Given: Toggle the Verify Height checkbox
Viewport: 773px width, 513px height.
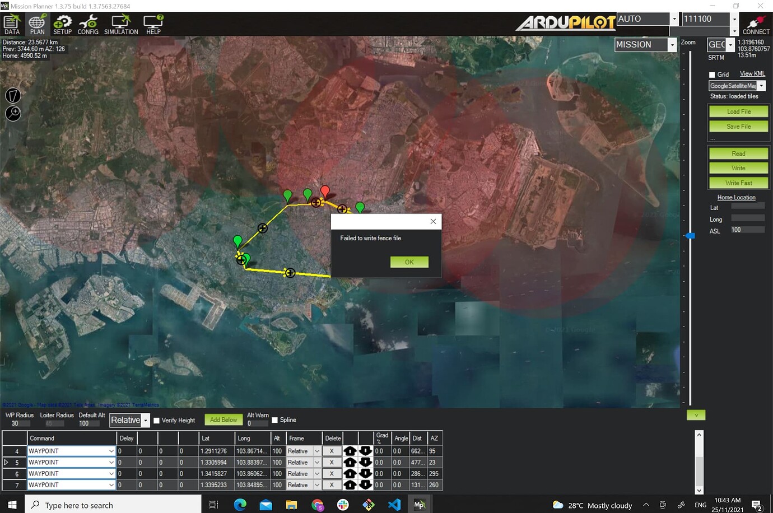Looking at the screenshot, I should click(x=156, y=420).
